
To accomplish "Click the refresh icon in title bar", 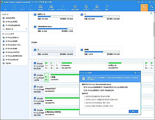I will (139, 2).
